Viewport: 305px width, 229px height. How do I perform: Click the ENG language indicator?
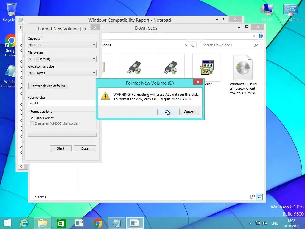(x=275, y=223)
